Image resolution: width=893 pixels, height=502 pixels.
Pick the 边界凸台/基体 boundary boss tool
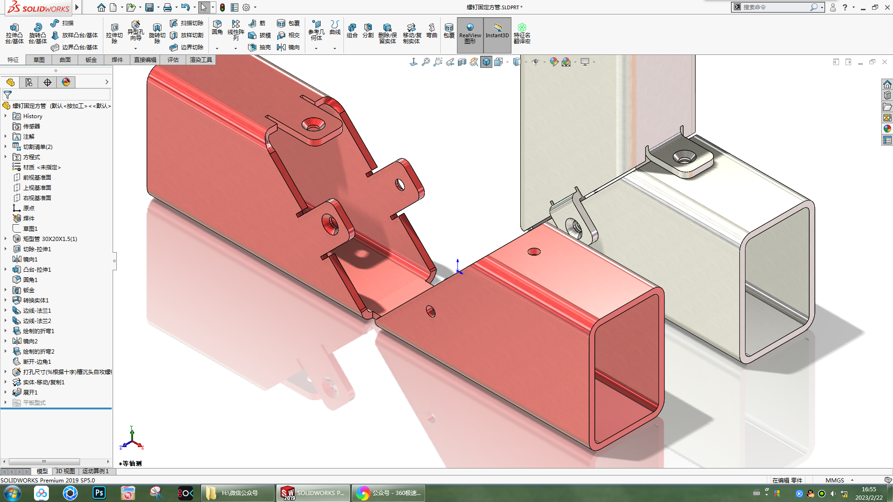(x=74, y=47)
